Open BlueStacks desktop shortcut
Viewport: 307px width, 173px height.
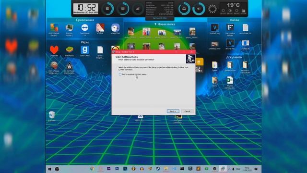(69, 51)
